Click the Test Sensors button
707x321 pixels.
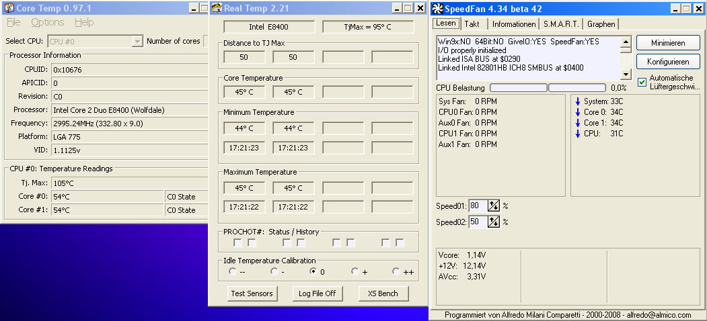pos(252,293)
